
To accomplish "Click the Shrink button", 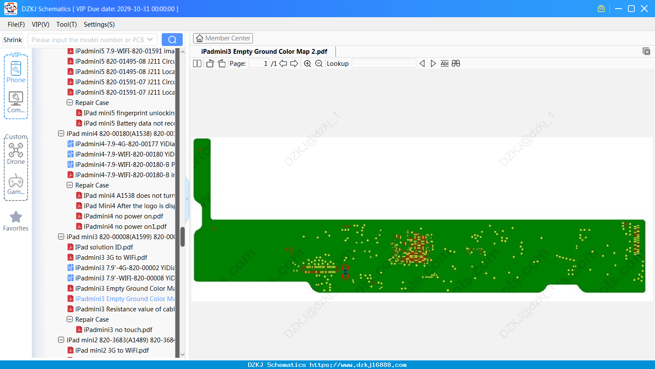I will (x=12, y=40).
